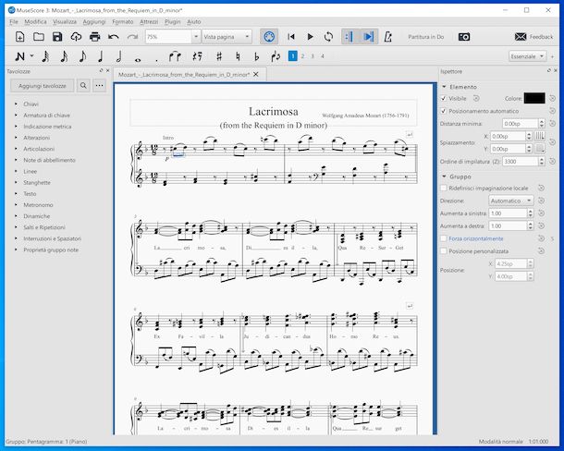Image resolution: width=564 pixels, height=451 pixels.
Task: Flip note direction icon
Action: point(276,56)
